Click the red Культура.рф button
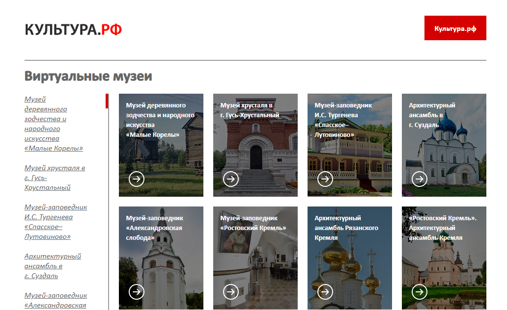This screenshot has height=310, width=507. tap(455, 28)
